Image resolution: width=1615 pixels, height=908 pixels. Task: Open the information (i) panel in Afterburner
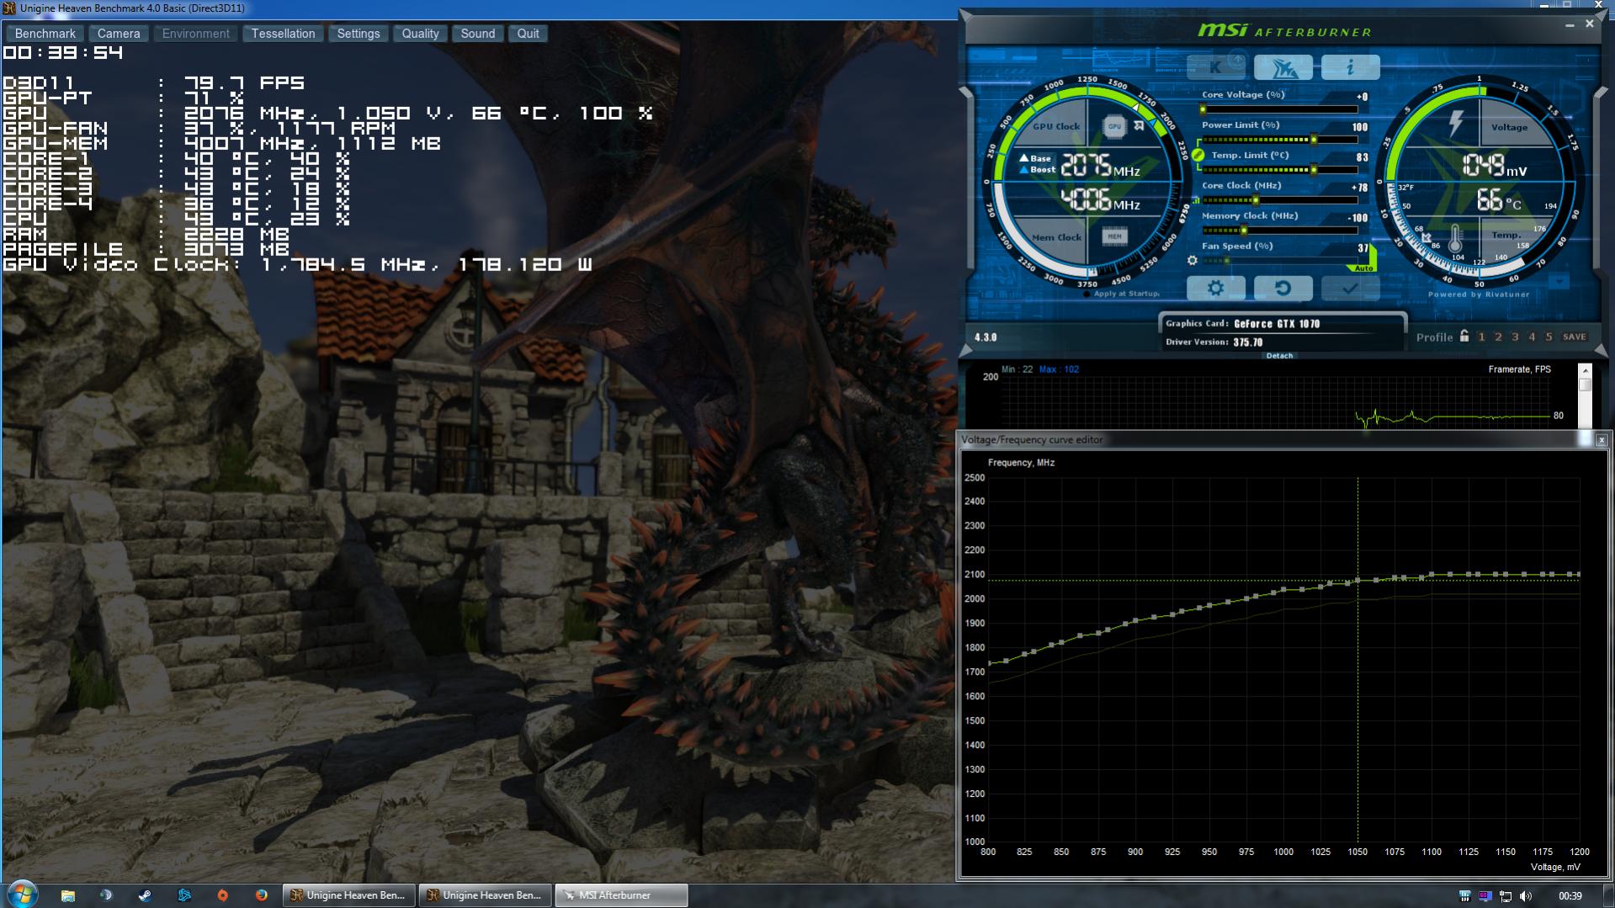point(1350,66)
